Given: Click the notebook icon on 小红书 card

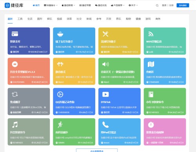Looking at the screenshot, I should (151, 94).
